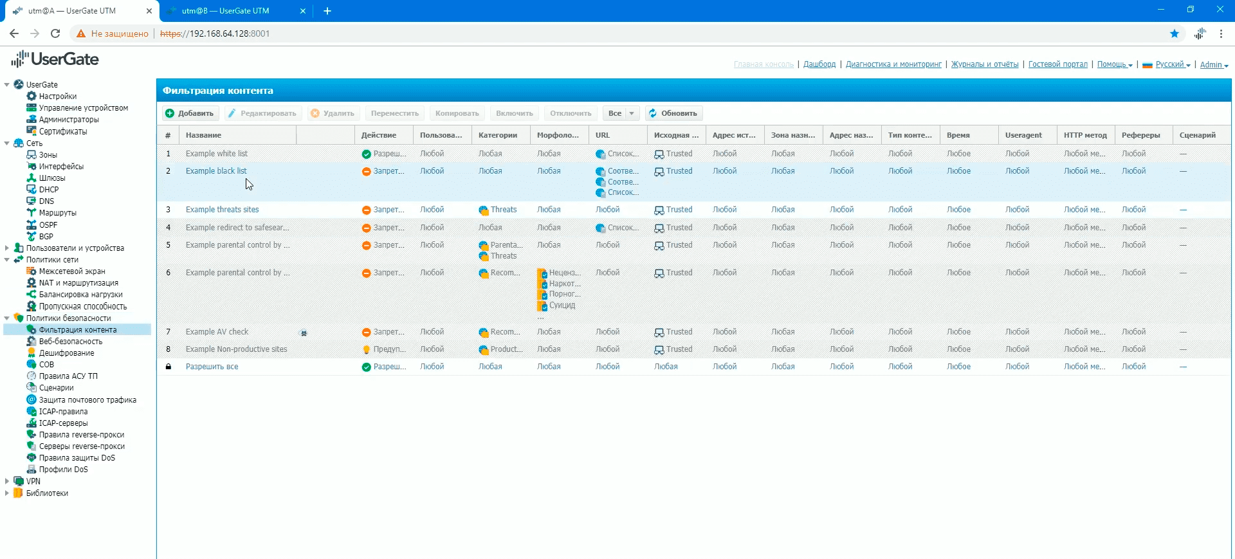Open Журналы и отчёты link
Screen dimensions: 1235x559
[x=984, y=64]
